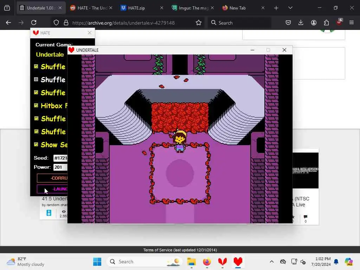Viewport: 360px width, 270px height.
Task: Open the weather widget showing 82°F
Action: coord(26,262)
